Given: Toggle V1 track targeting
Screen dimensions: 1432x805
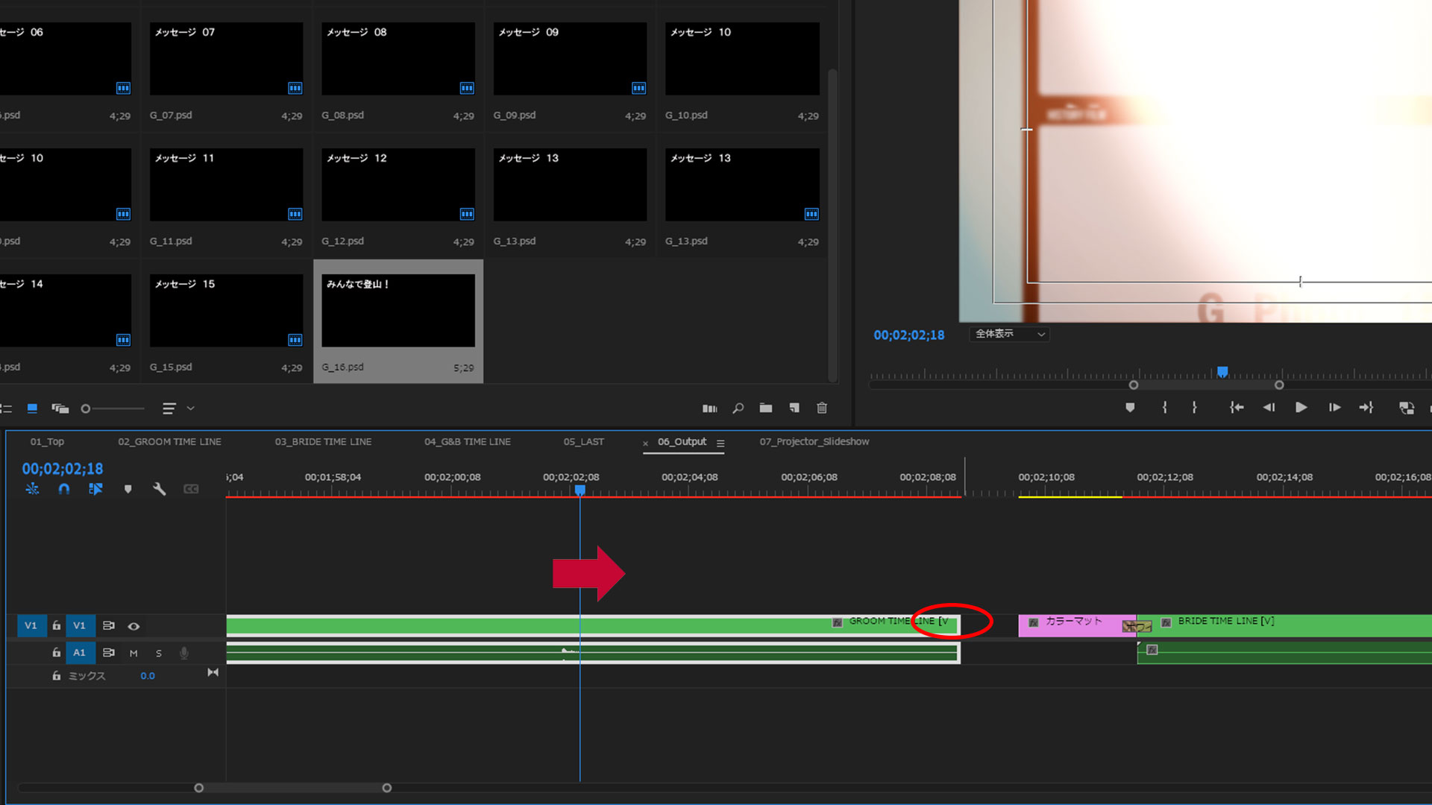Looking at the screenshot, I should (x=79, y=626).
